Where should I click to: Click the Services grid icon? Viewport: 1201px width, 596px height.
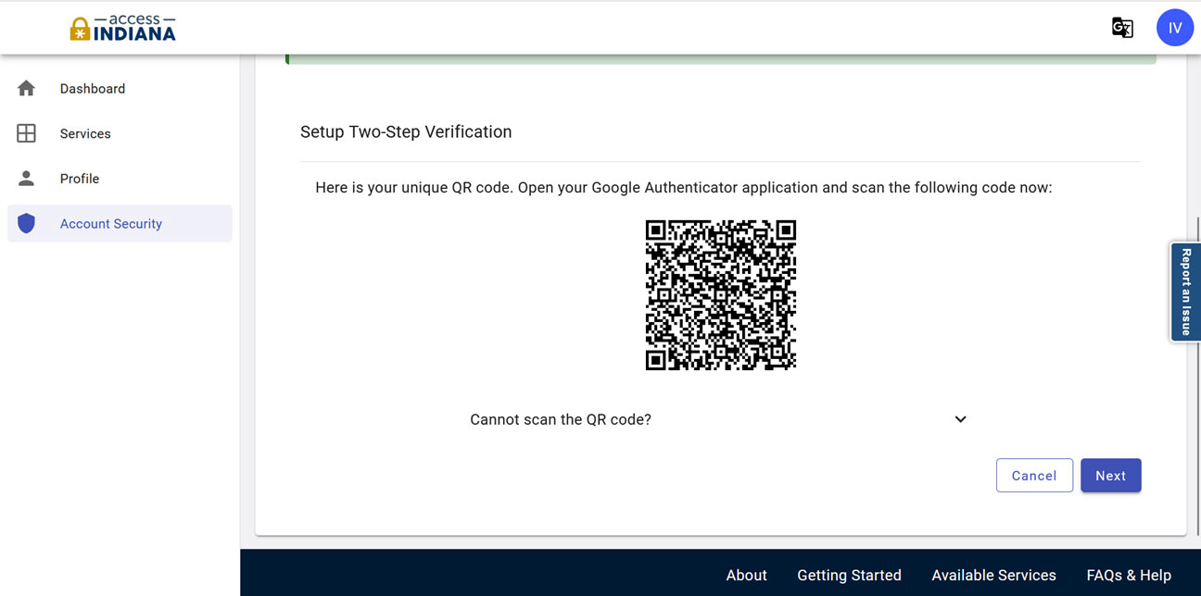(x=26, y=133)
